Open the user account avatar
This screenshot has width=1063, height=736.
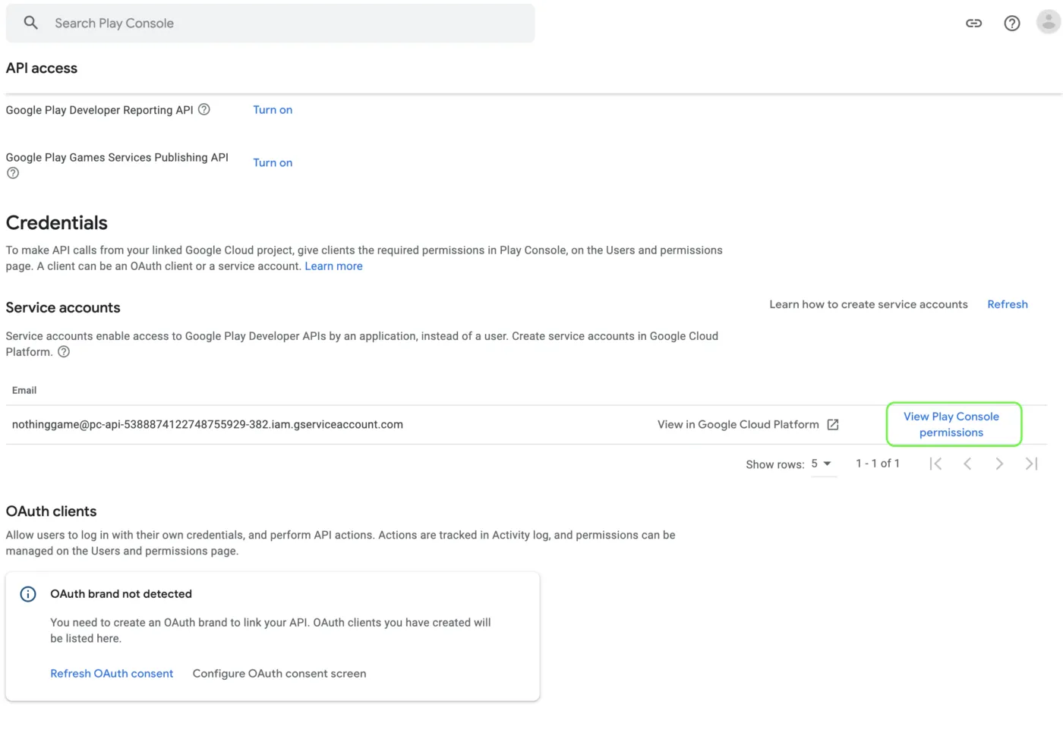pyautogui.click(x=1048, y=23)
